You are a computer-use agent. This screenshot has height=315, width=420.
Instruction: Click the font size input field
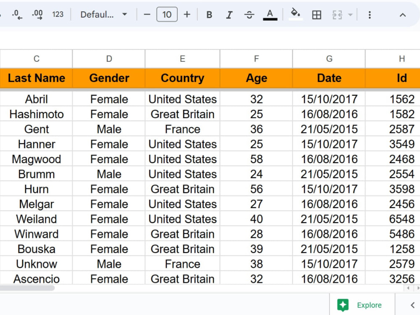point(167,14)
